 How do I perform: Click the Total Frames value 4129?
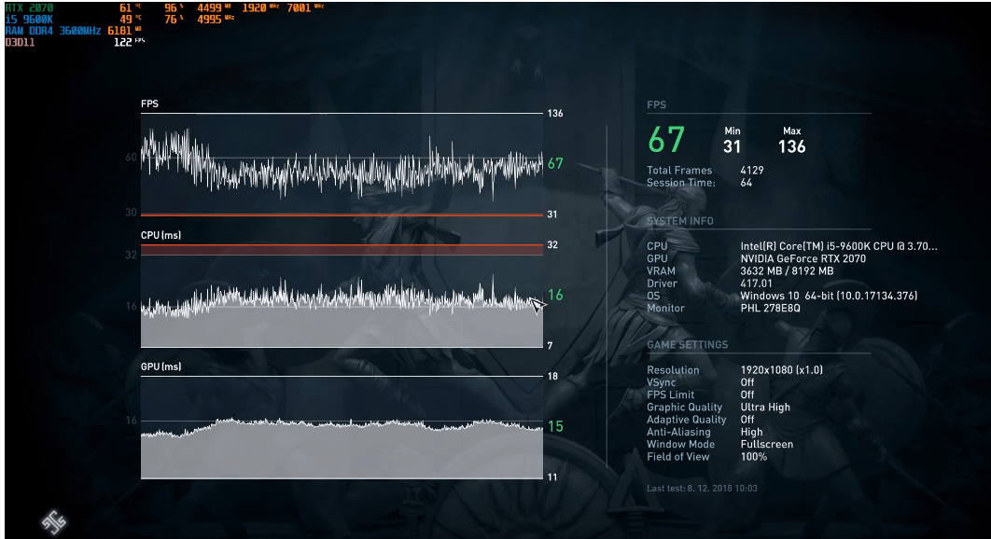(x=752, y=170)
